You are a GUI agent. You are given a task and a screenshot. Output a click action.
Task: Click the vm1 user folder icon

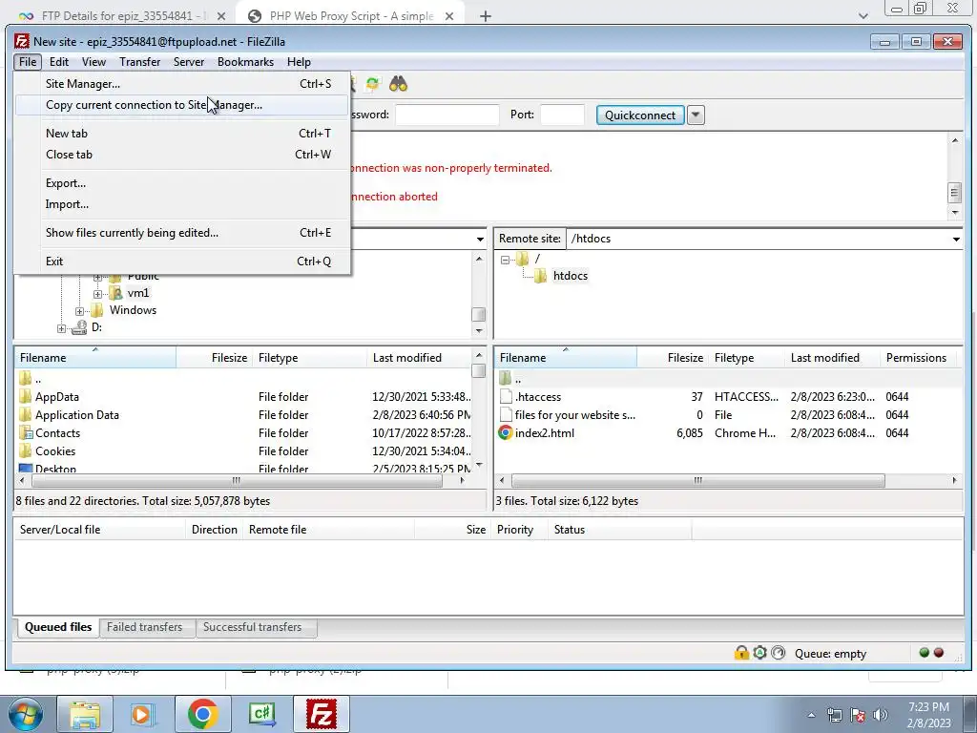click(115, 293)
